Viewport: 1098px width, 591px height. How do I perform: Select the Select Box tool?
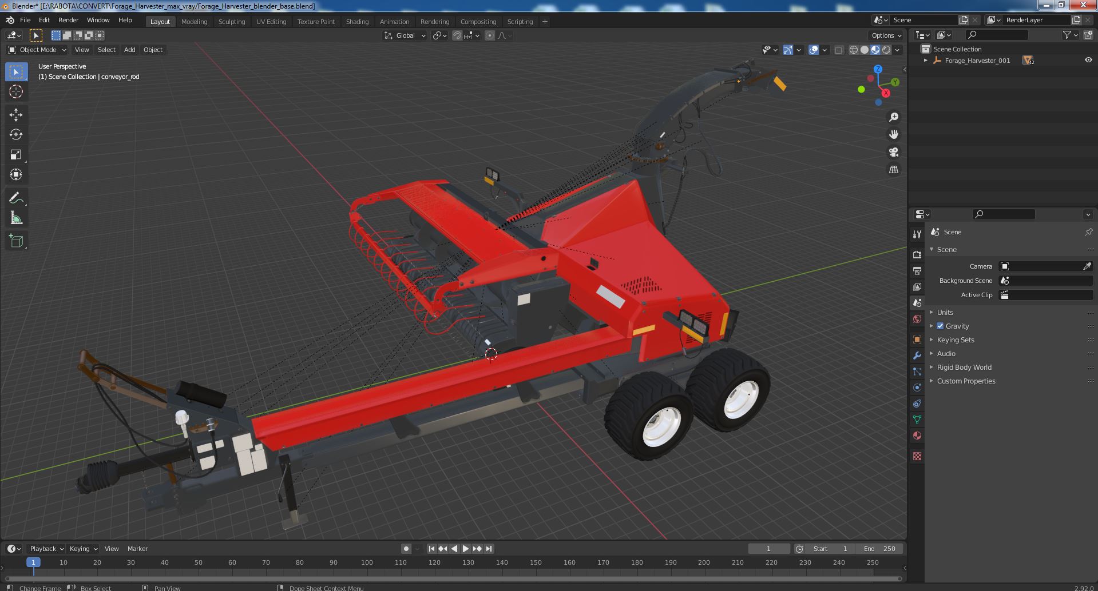(x=16, y=72)
